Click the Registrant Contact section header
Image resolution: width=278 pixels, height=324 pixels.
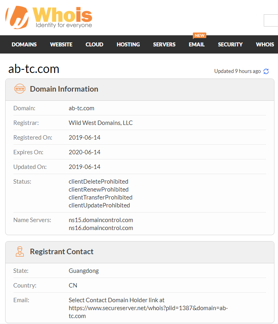tap(140, 252)
